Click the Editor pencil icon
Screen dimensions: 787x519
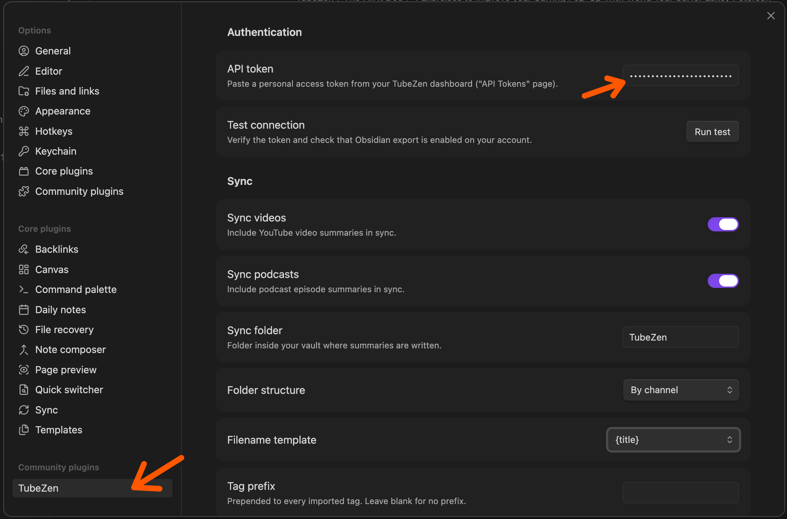24,71
